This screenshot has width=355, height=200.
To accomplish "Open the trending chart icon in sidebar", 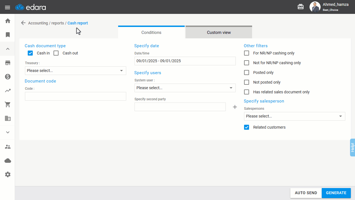I will [x=8, y=91].
